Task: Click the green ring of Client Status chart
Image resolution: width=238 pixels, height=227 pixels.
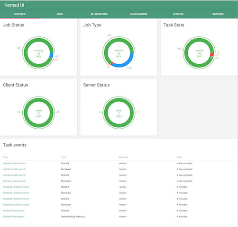Action: (x=39, y=100)
